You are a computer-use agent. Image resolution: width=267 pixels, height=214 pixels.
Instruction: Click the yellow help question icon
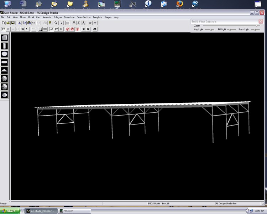50,23
